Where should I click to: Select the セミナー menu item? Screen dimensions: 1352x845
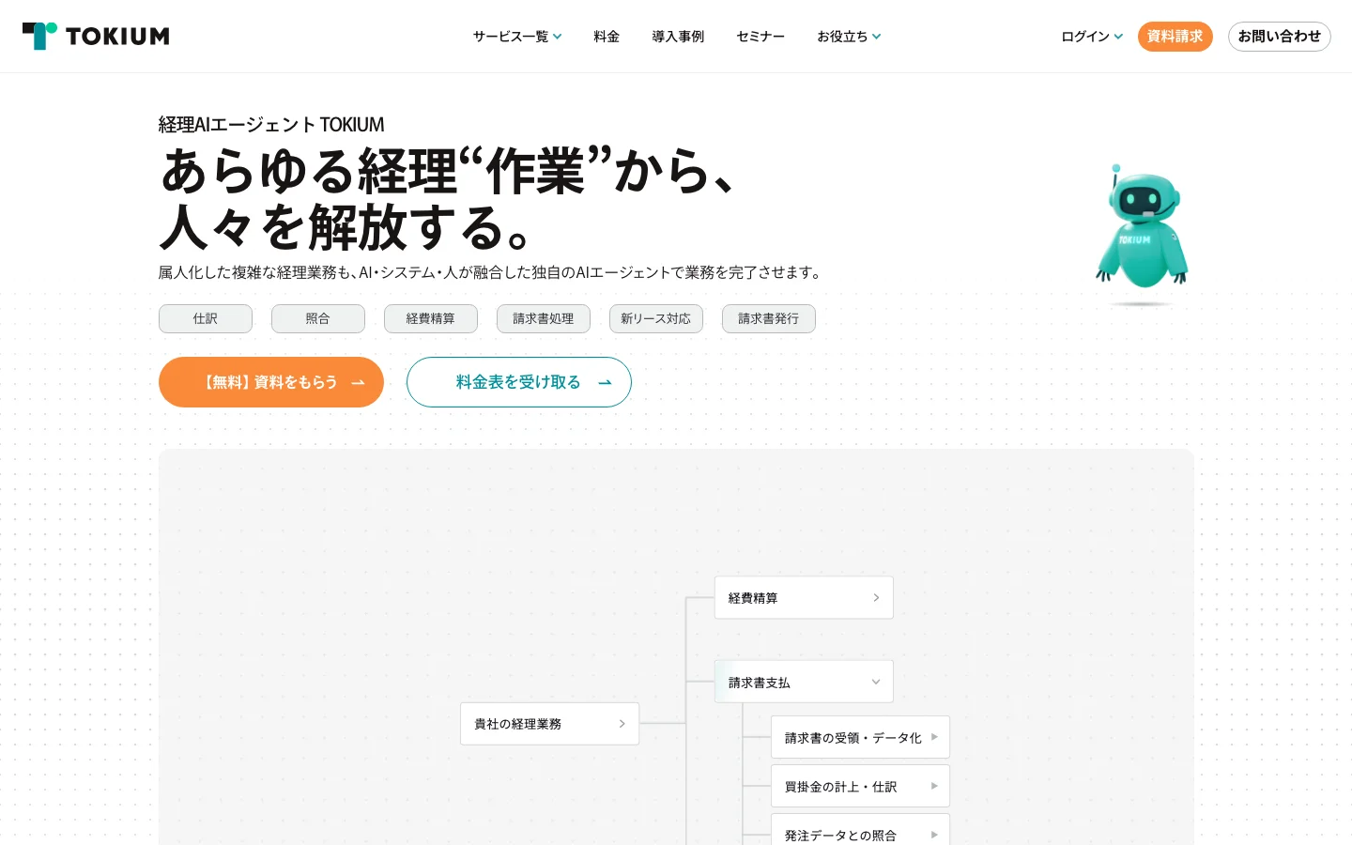click(760, 37)
